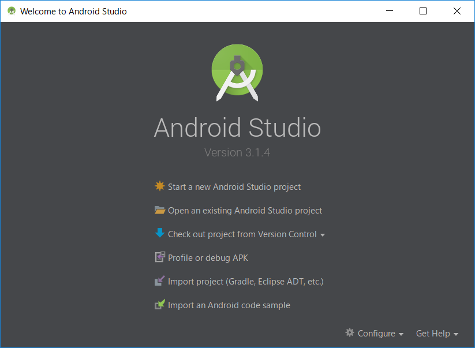Open the Configure menu label
This screenshot has height=348, width=475.
[376, 334]
